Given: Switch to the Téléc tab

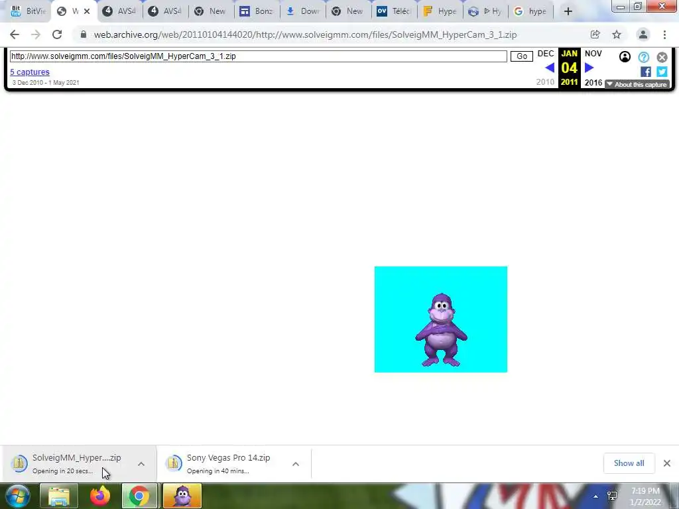Looking at the screenshot, I should click(x=394, y=11).
